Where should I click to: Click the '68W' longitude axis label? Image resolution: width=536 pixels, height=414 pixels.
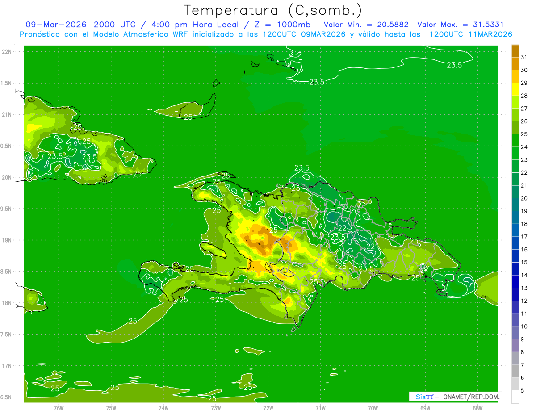[x=477, y=408]
